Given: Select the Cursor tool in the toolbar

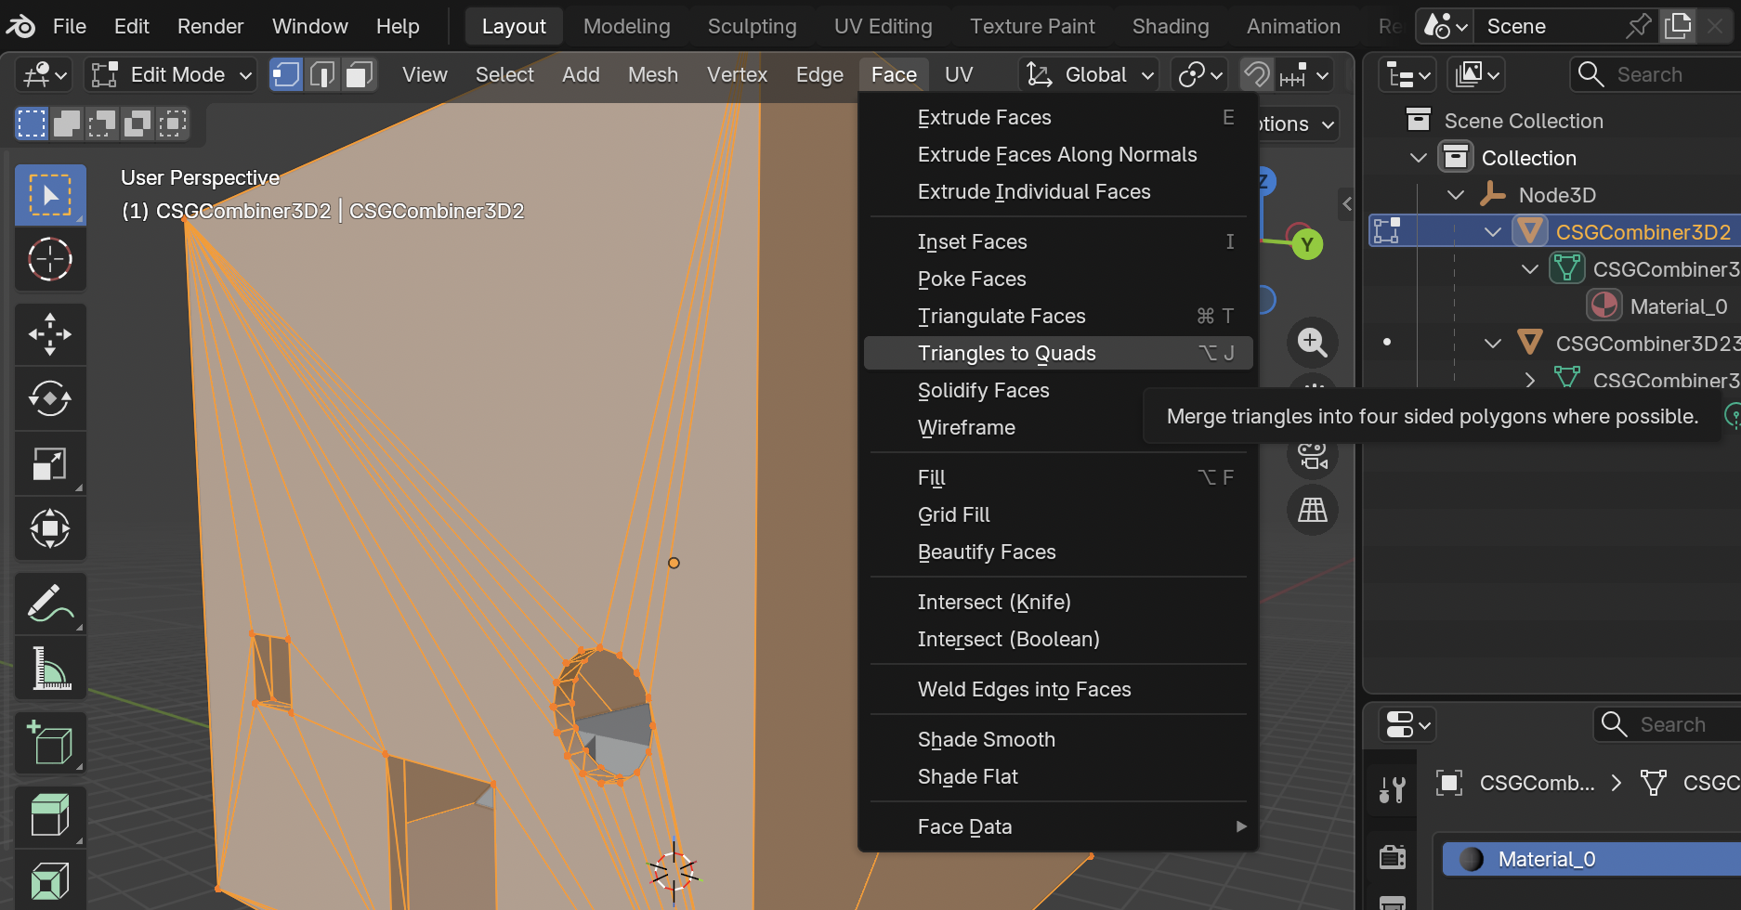Looking at the screenshot, I should click(50, 260).
